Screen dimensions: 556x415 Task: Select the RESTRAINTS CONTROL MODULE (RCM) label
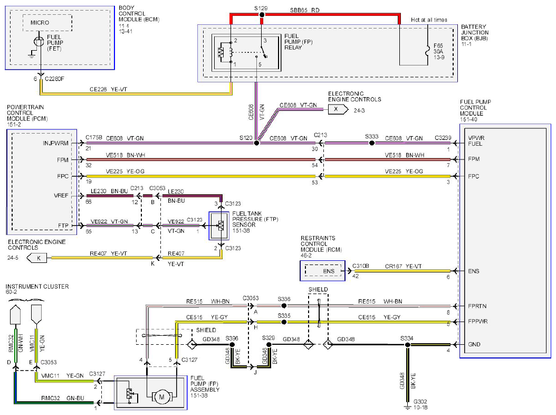pos(321,244)
